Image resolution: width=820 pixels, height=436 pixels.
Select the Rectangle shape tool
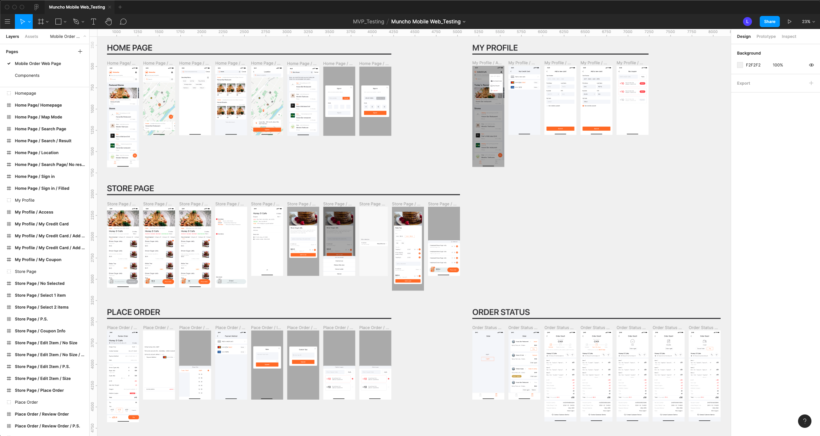pos(58,21)
